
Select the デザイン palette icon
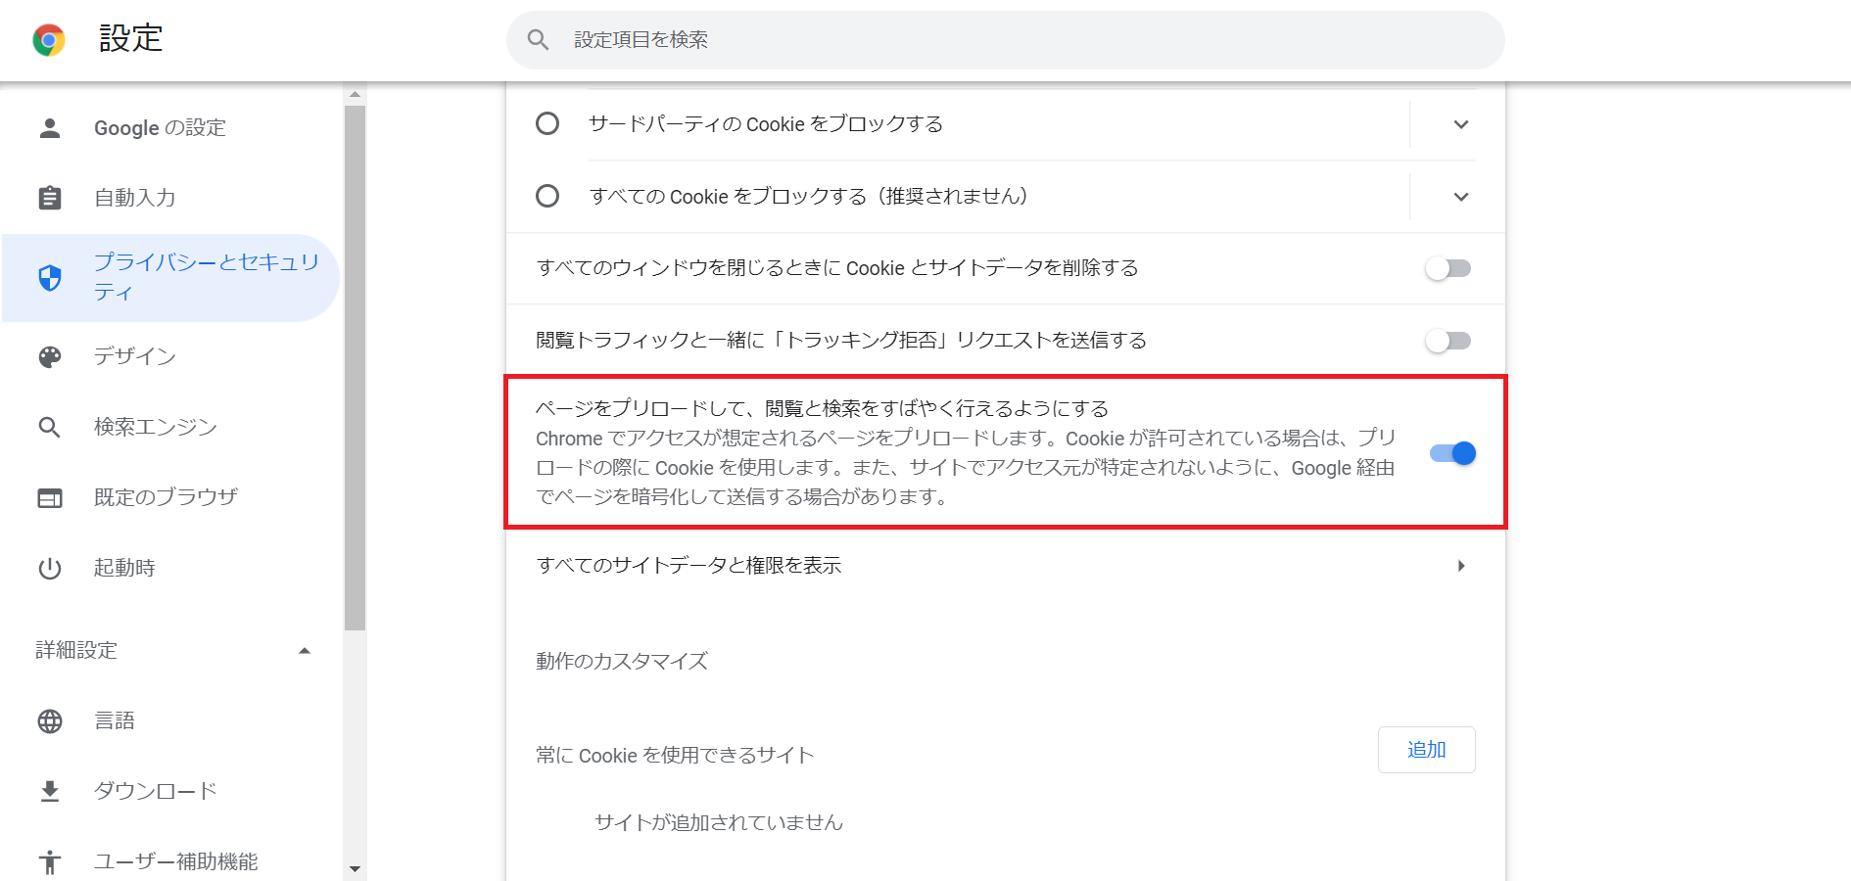(x=49, y=356)
